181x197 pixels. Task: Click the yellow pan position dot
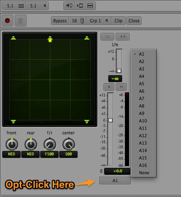coord(50,41)
